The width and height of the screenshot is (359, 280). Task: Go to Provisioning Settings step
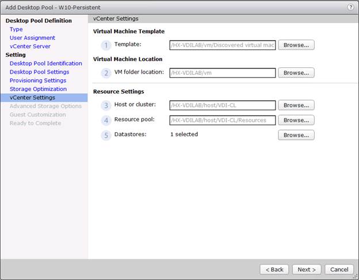pyautogui.click(x=38, y=80)
